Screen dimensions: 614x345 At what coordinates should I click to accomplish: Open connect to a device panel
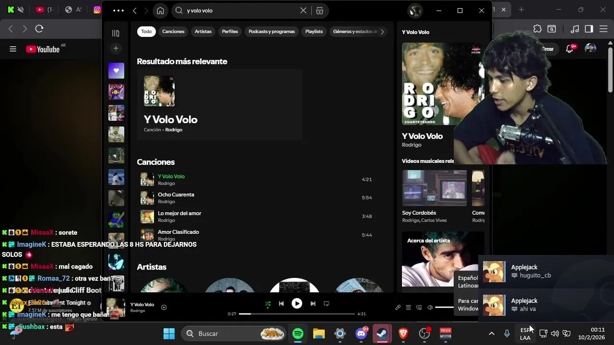[x=419, y=308]
